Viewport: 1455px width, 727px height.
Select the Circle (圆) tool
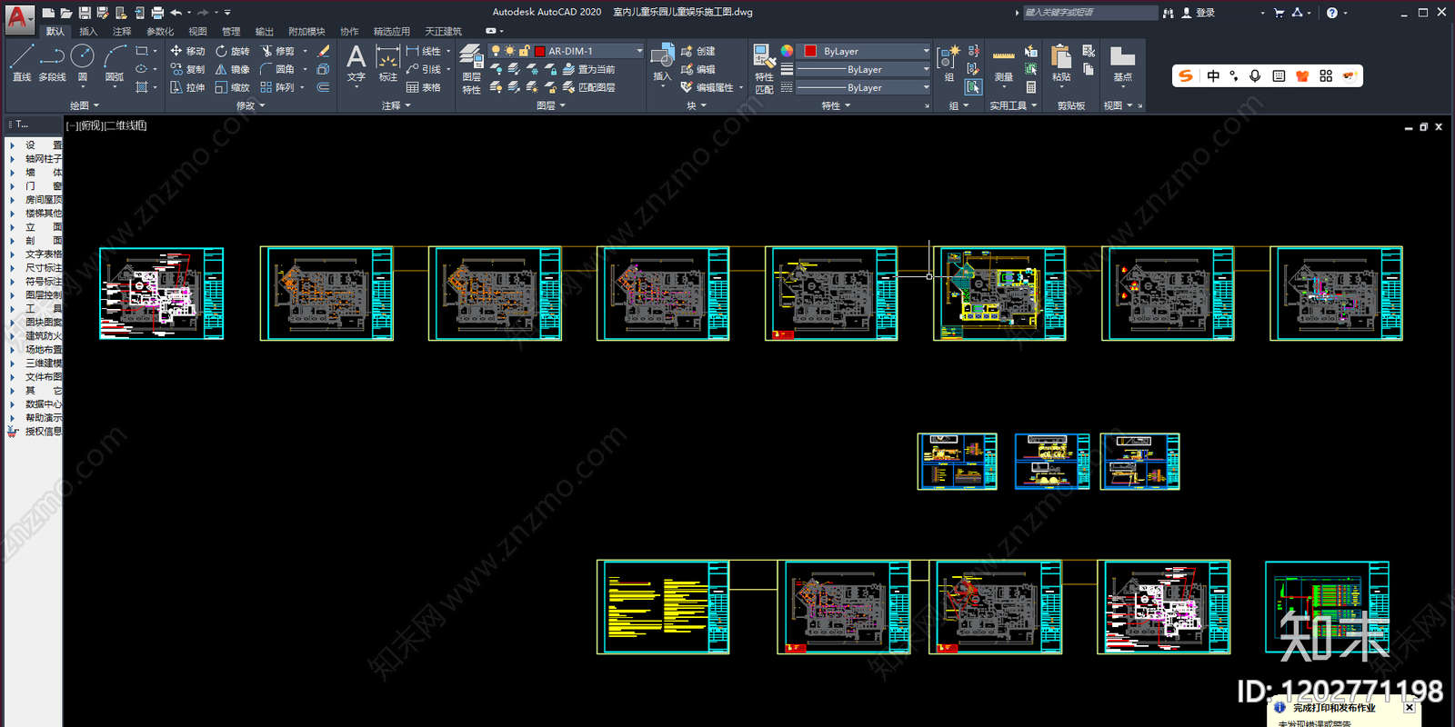[82, 64]
